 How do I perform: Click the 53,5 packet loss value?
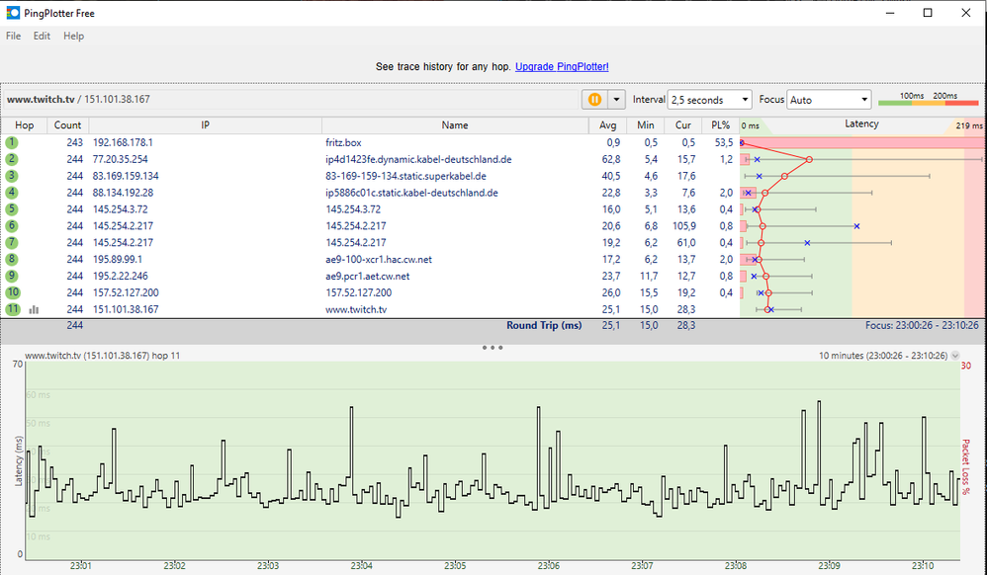click(724, 143)
